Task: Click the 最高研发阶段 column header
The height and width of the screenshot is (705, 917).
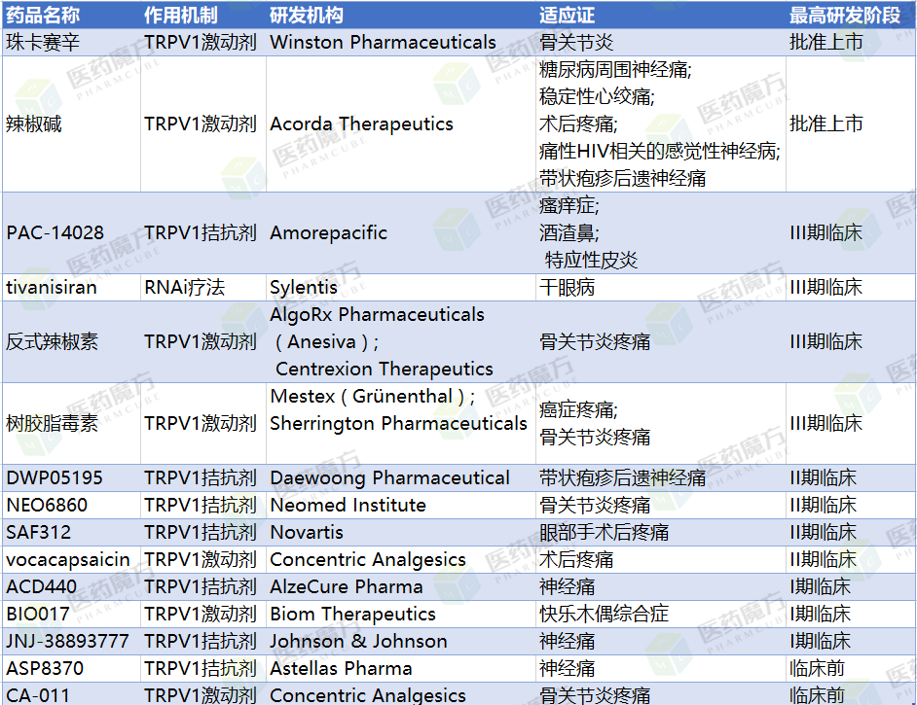Action: click(x=843, y=16)
